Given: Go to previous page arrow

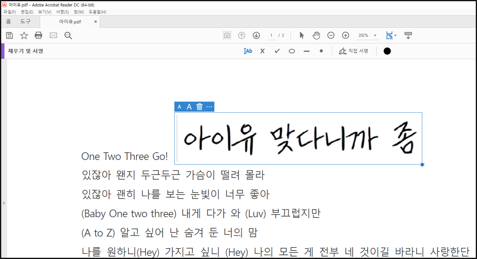Looking at the screenshot, I should [241, 36].
